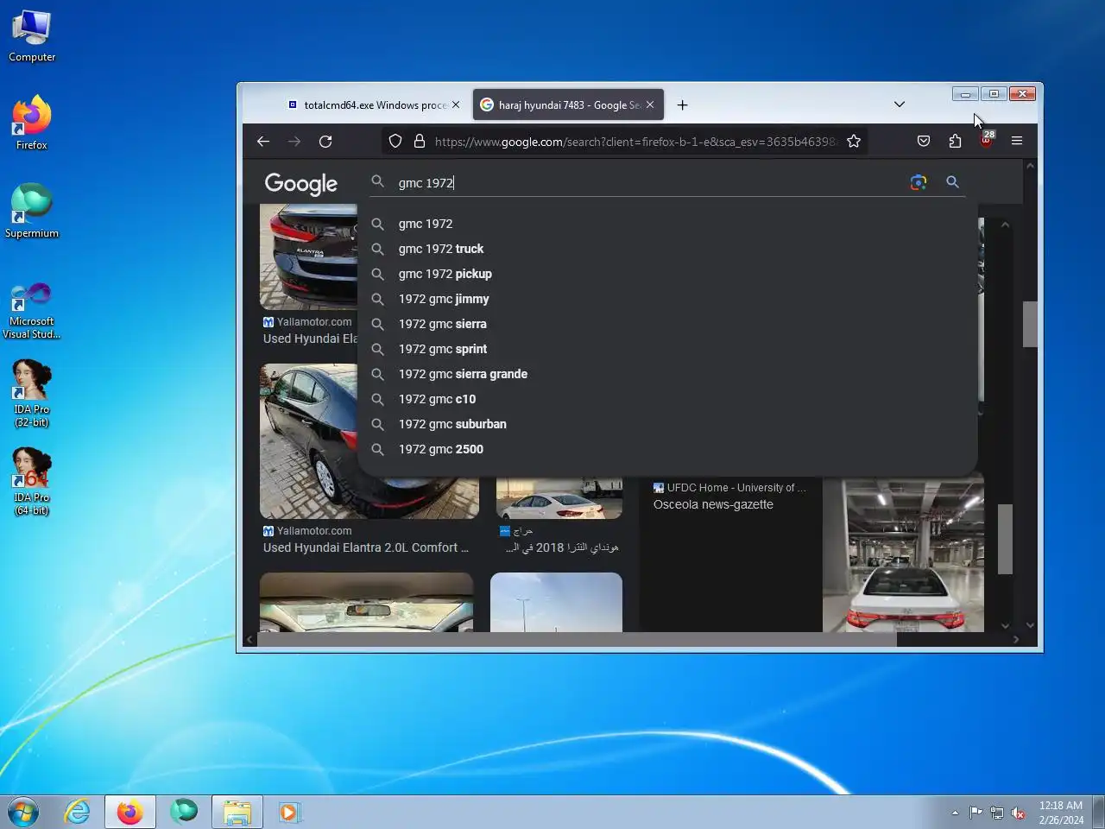Open the network tray icon

click(x=997, y=813)
